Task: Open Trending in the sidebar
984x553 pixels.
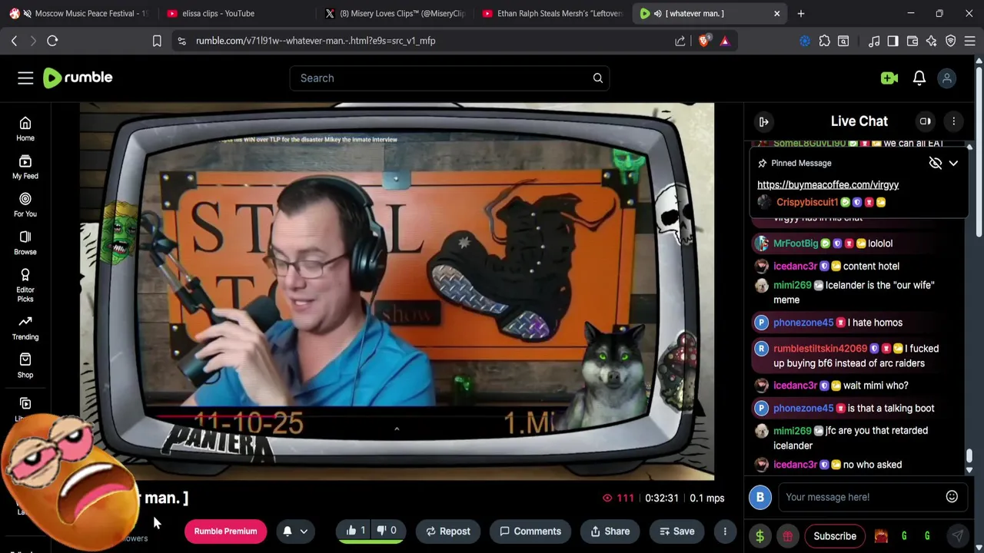Action: [x=25, y=328]
